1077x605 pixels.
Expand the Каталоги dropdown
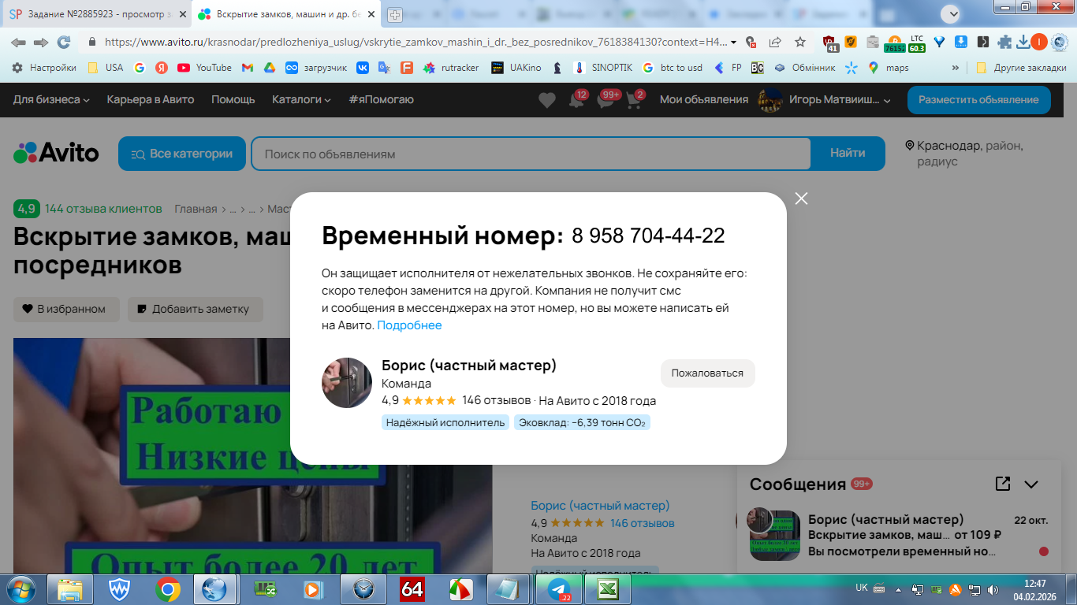[301, 99]
